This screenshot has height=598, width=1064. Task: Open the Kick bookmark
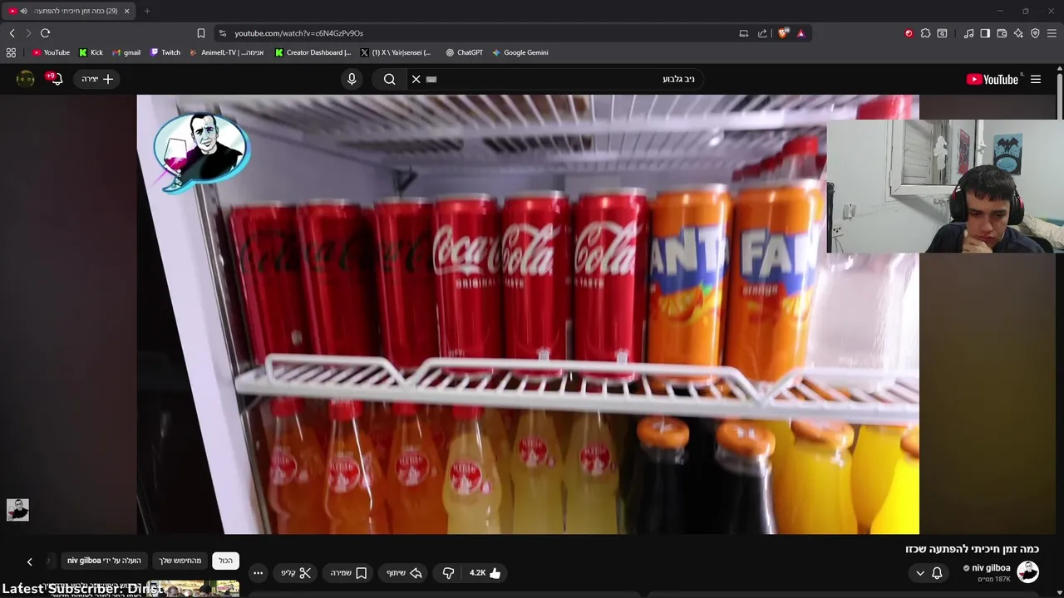[x=91, y=52]
